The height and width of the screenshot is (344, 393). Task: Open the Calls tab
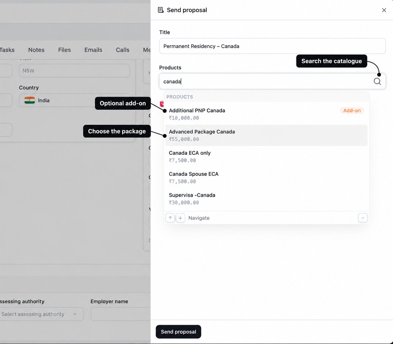tap(123, 50)
